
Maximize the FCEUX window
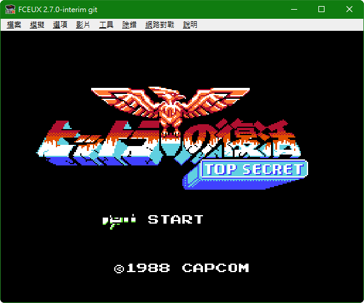(x=321, y=9)
